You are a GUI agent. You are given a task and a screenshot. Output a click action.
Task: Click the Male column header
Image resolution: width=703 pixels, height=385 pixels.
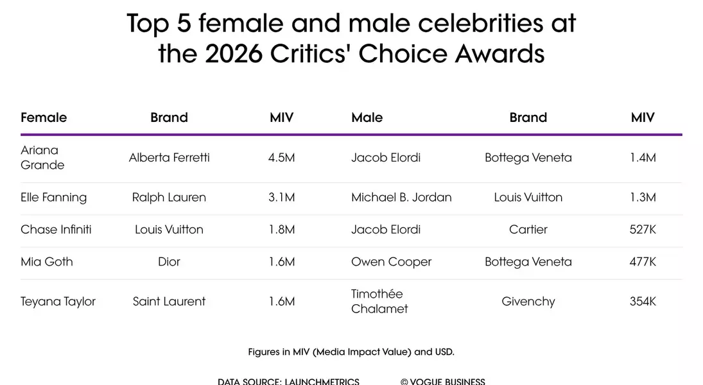point(367,117)
